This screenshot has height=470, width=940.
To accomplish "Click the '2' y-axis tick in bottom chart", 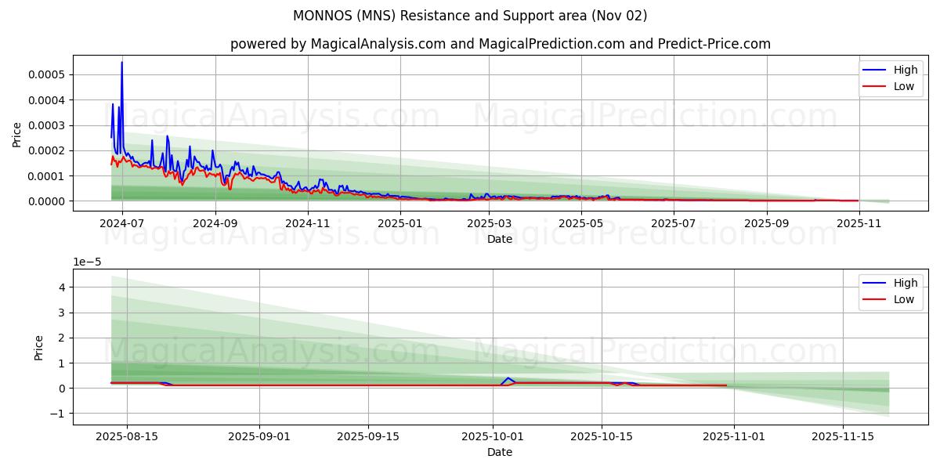I will pos(63,338).
